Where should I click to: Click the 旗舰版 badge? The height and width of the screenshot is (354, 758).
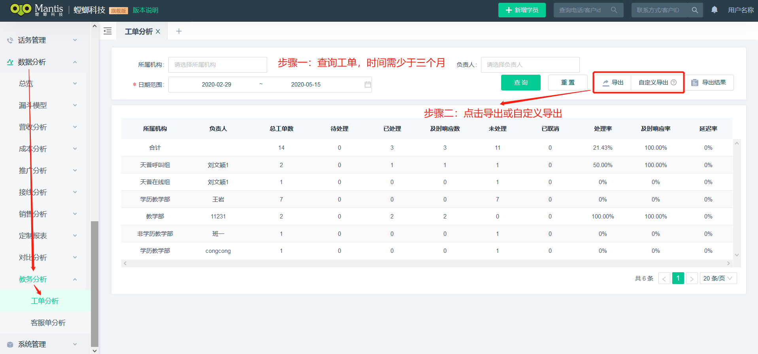point(119,11)
